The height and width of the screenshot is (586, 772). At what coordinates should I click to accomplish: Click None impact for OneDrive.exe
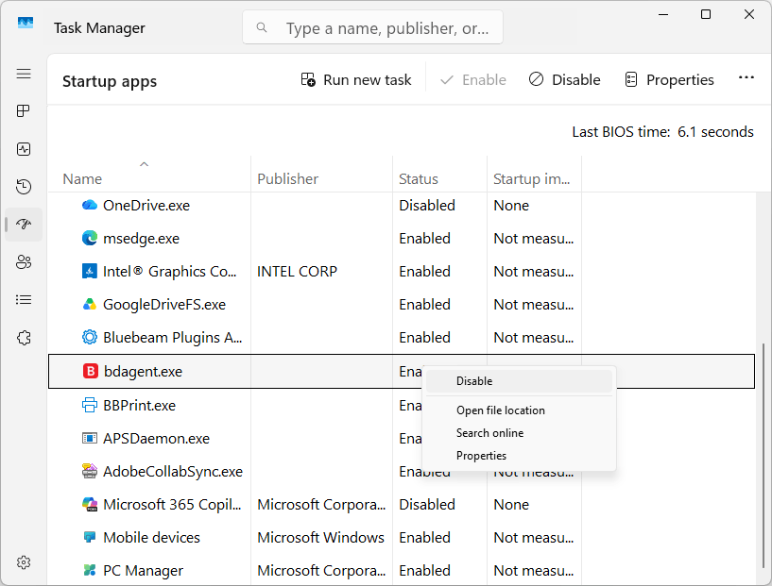pos(511,206)
